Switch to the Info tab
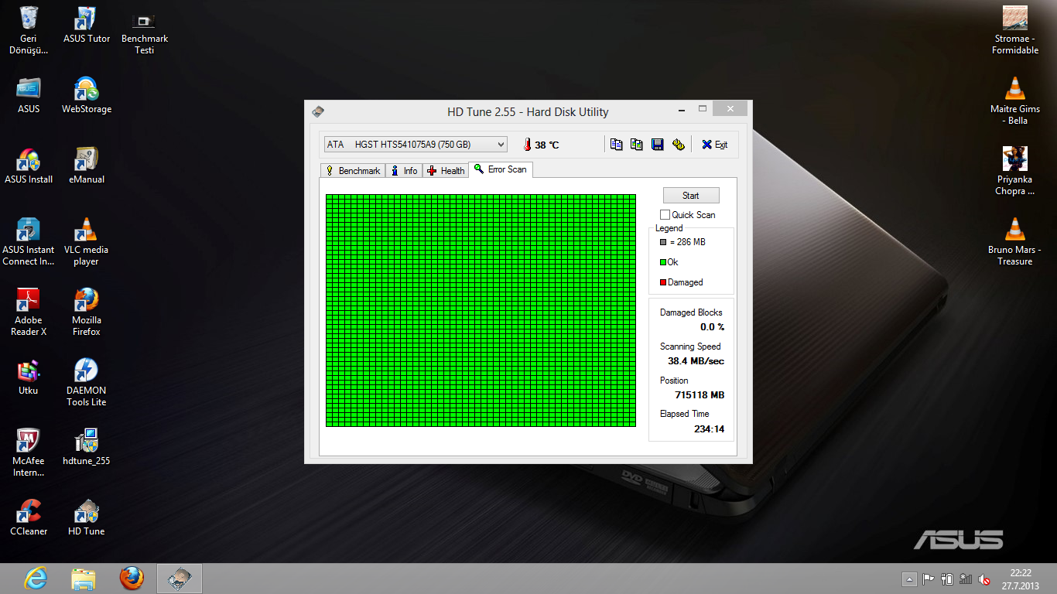The height and width of the screenshot is (594, 1057). [404, 170]
